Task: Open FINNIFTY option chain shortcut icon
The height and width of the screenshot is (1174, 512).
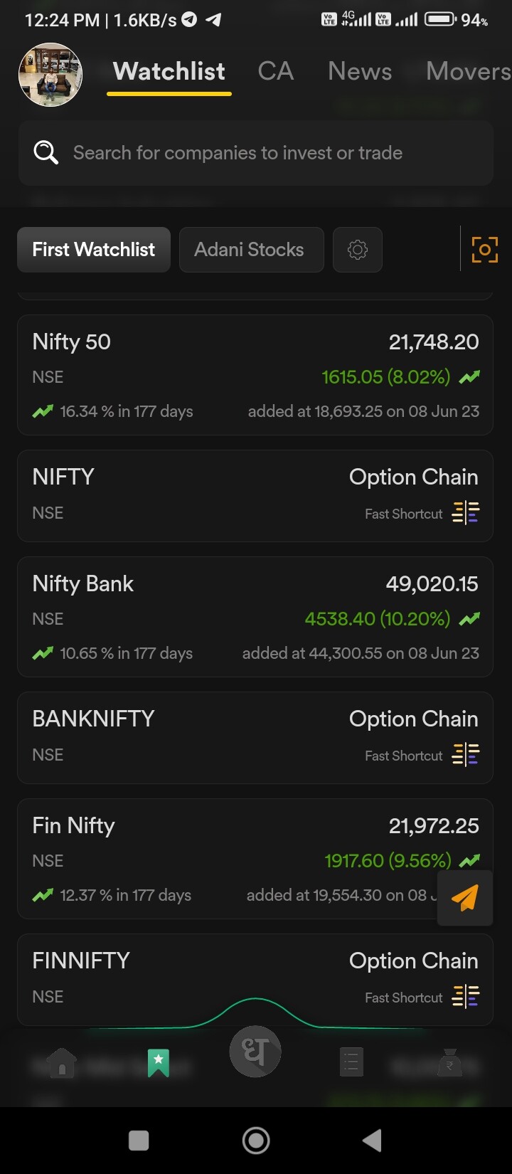Action: [466, 997]
